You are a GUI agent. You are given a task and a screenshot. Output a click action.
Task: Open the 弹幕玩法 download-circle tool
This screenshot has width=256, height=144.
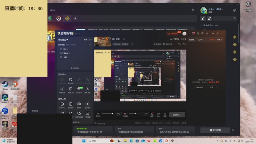(62, 90)
